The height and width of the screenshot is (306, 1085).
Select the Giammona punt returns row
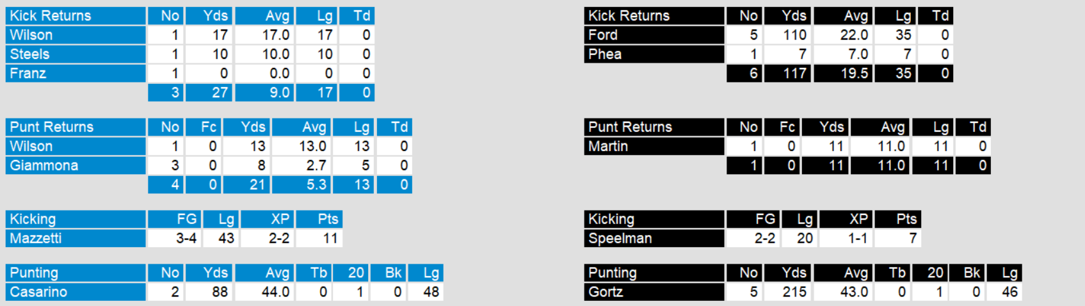click(76, 165)
